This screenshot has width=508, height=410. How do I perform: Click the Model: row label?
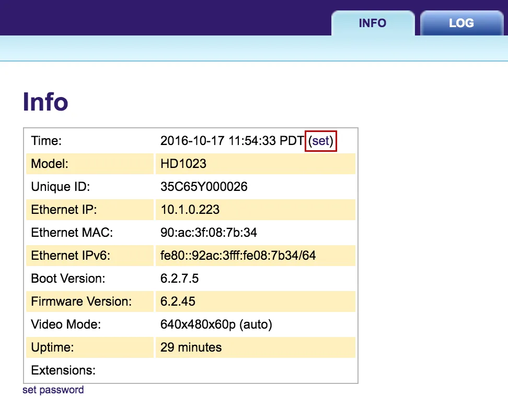click(x=50, y=164)
